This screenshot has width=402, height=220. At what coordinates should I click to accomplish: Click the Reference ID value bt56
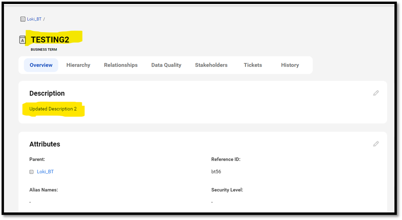coord(216,172)
